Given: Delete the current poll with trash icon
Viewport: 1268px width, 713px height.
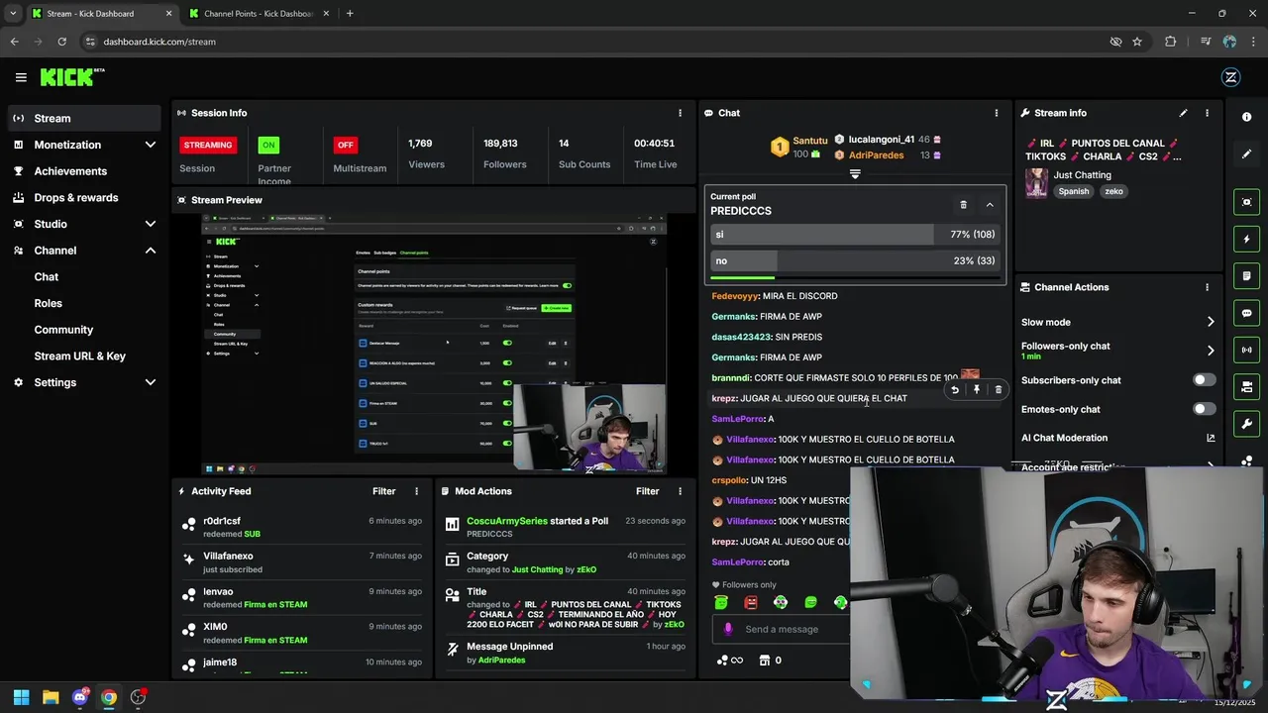Looking at the screenshot, I should pyautogui.click(x=963, y=205).
